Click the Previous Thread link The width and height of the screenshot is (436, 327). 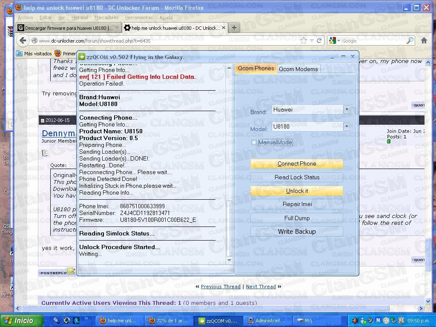point(221,287)
